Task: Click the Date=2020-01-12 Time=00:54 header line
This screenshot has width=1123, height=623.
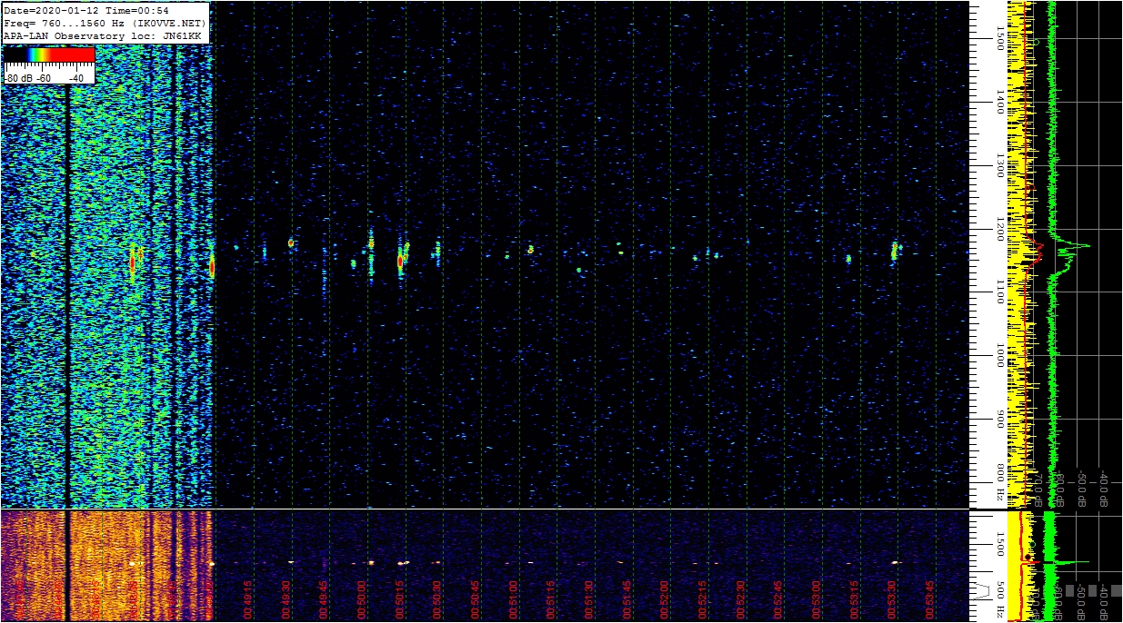Action: 86,11
